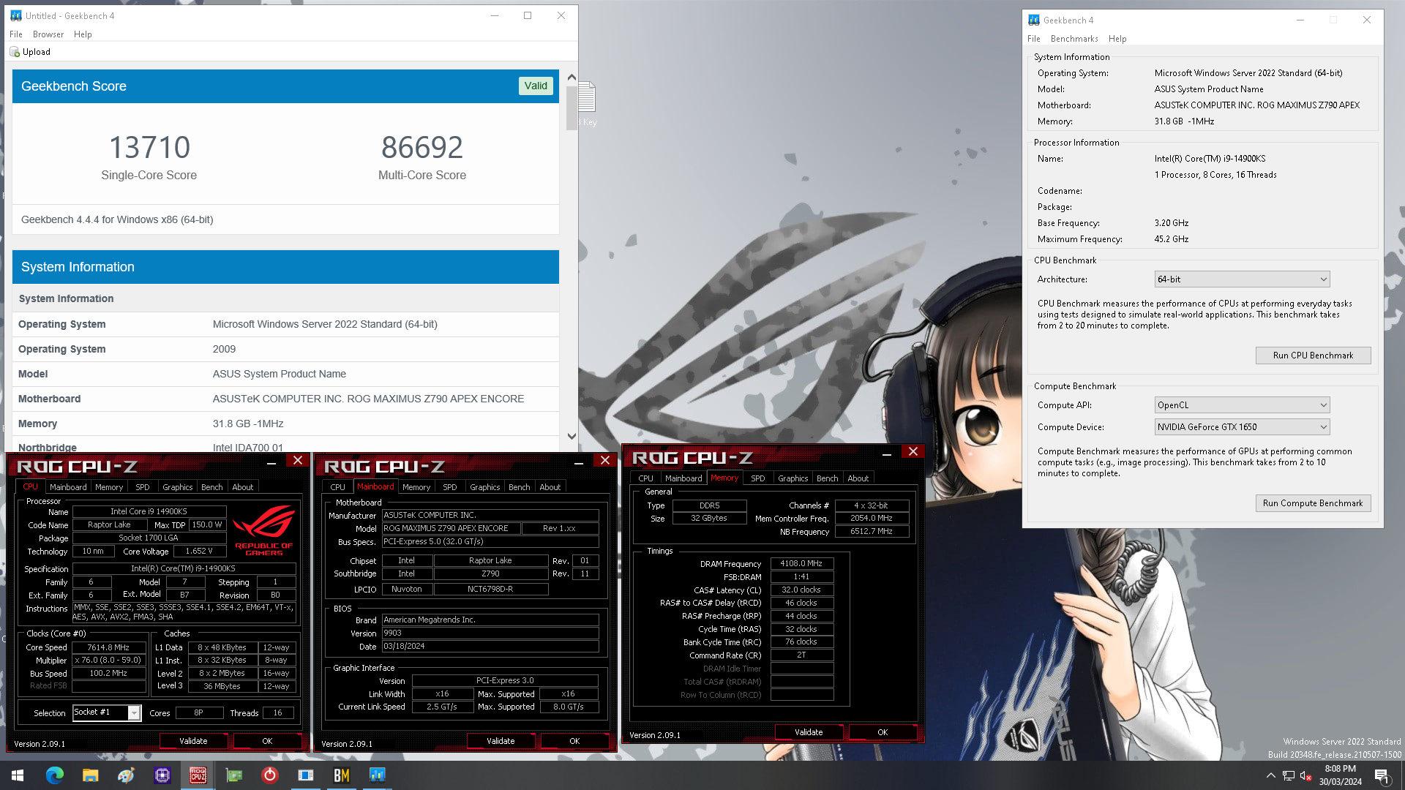Open the Benchmarks menu in Geekbench 4
Viewport: 1405px width, 790px height.
coord(1074,39)
